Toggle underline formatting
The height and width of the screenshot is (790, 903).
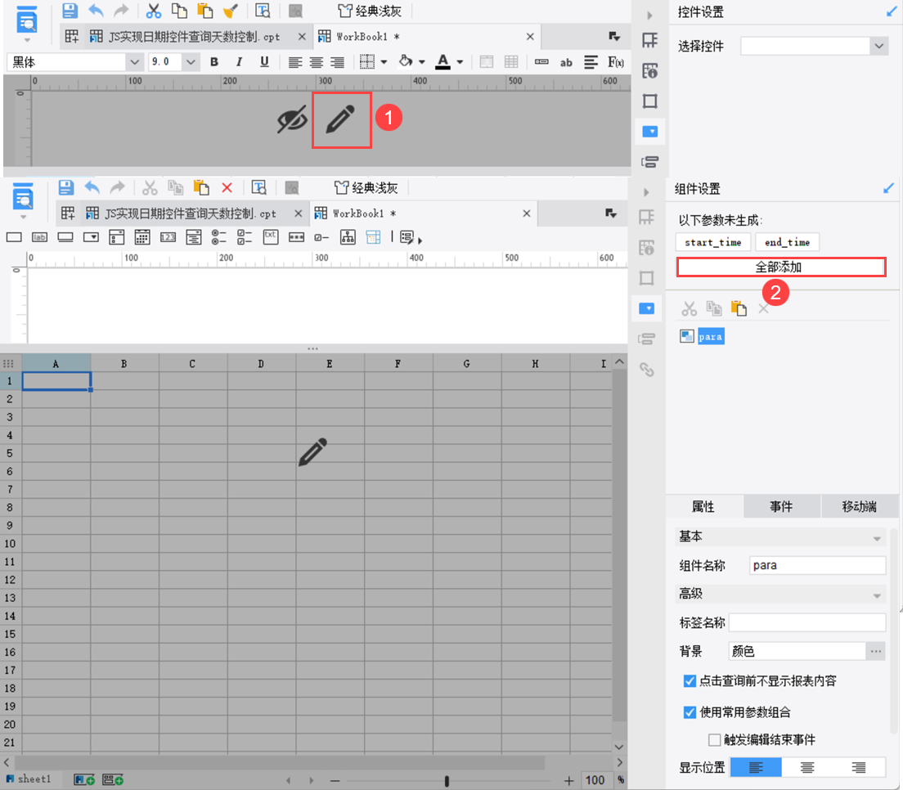pos(264,62)
